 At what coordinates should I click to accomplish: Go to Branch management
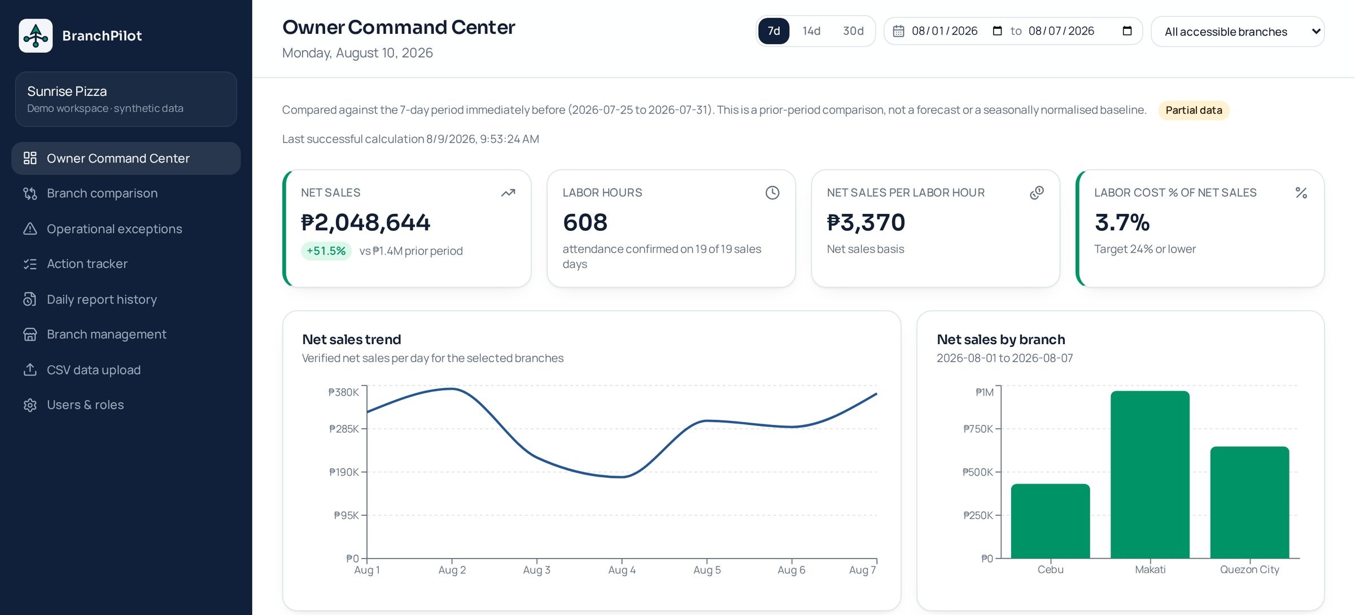coord(126,335)
